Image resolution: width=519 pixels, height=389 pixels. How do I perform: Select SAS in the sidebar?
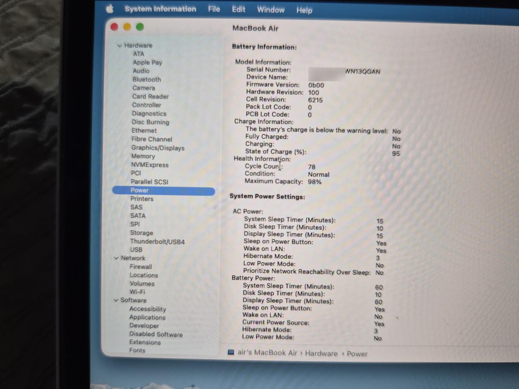[x=136, y=207]
